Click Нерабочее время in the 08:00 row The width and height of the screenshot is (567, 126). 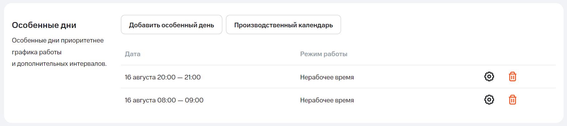327,100
